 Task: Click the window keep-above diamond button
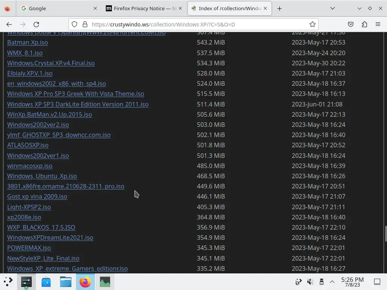coord(370,8)
